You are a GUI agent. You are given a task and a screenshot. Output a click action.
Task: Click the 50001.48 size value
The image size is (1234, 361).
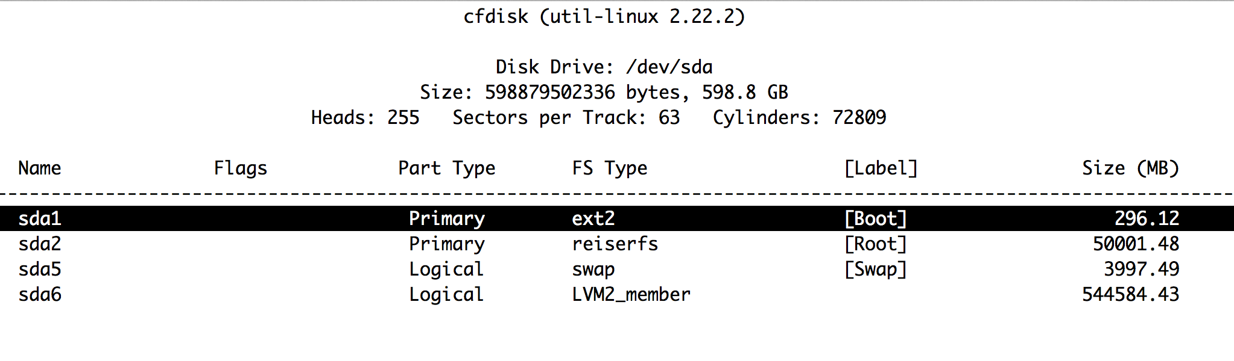click(1136, 244)
